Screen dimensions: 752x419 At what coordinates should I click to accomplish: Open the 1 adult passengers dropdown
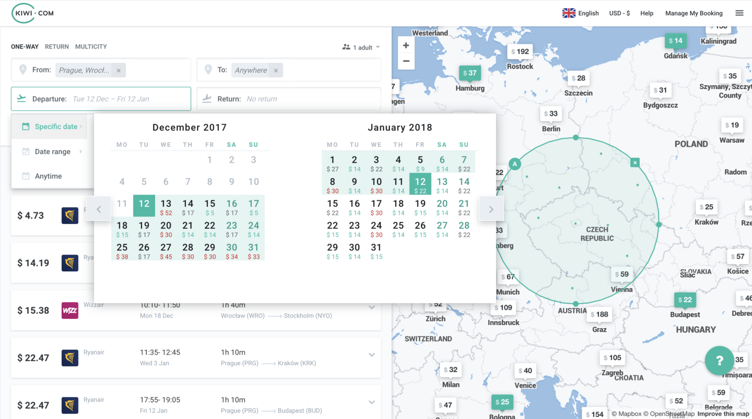point(361,47)
